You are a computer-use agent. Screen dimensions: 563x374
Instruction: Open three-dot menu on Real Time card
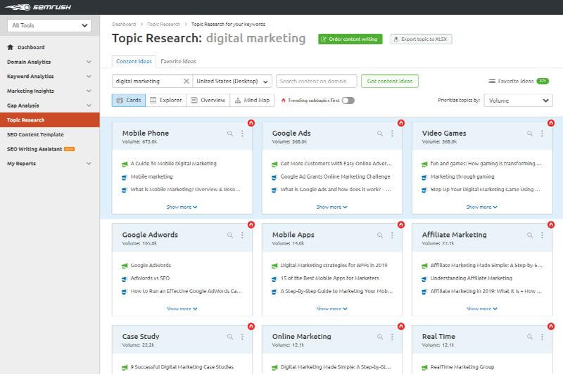[542, 337]
